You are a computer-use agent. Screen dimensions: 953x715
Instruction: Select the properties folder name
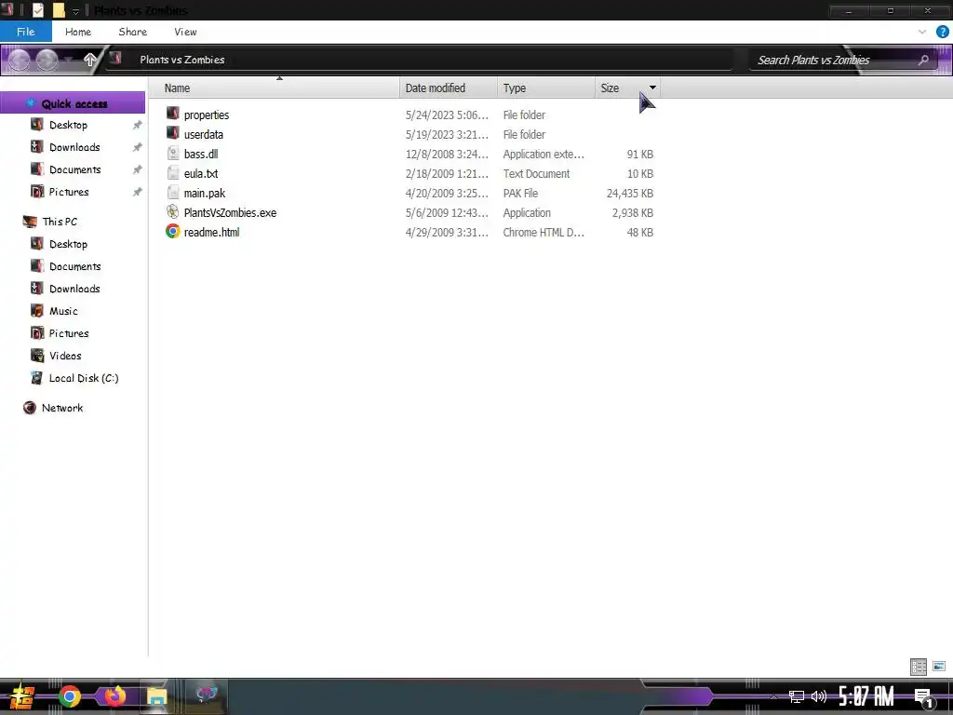[207, 115]
